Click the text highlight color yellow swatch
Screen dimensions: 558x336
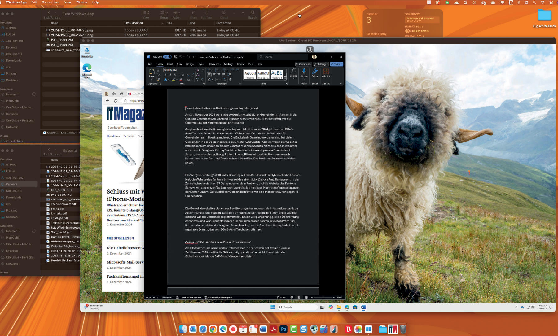(174, 80)
